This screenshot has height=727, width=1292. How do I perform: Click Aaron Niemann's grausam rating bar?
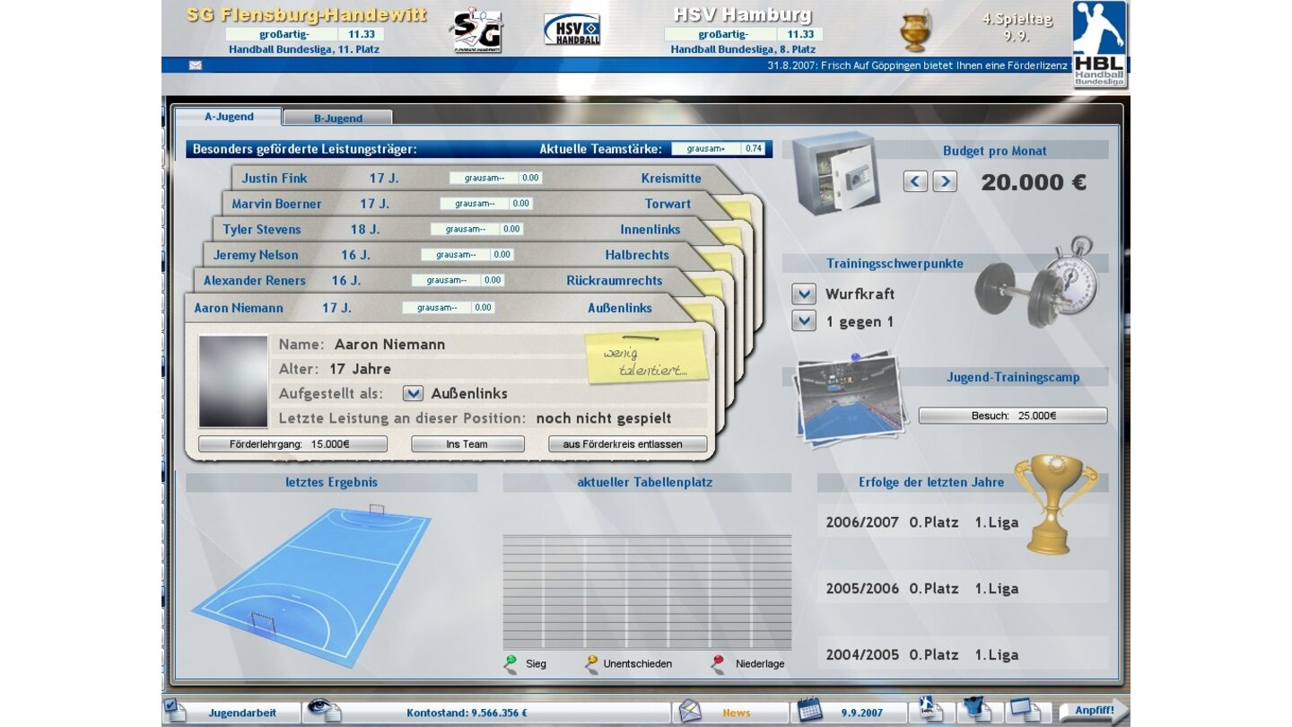coord(449,308)
